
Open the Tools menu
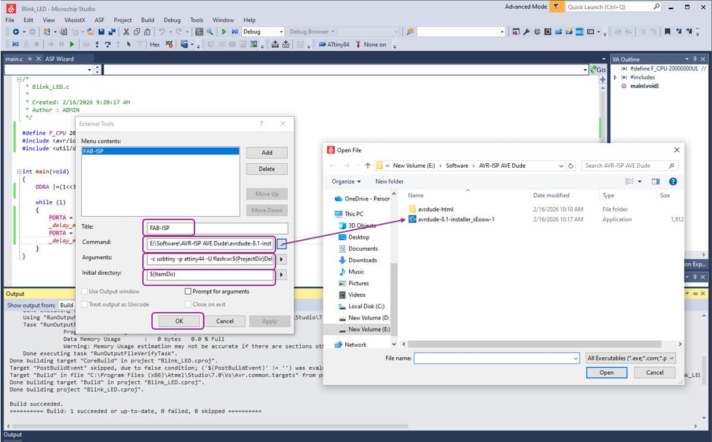coord(196,20)
